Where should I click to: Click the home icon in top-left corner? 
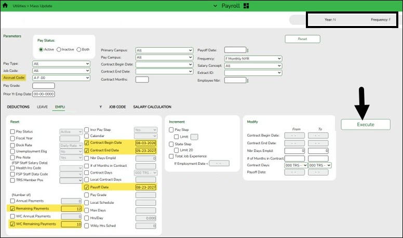6,5
